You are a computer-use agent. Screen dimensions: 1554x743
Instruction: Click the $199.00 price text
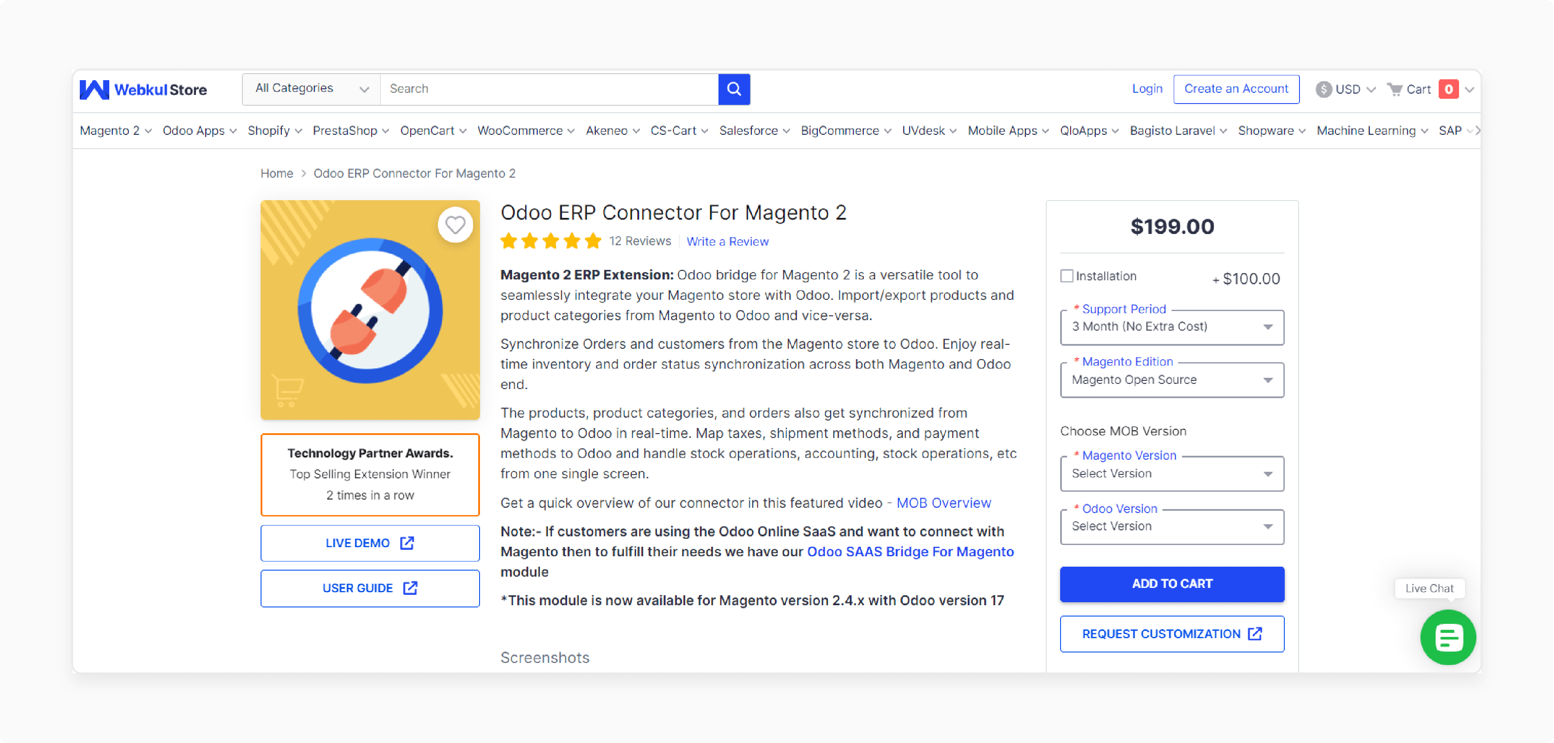[1172, 227]
